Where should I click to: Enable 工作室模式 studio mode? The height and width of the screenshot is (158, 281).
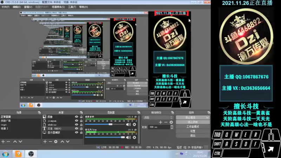click(193, 126)
